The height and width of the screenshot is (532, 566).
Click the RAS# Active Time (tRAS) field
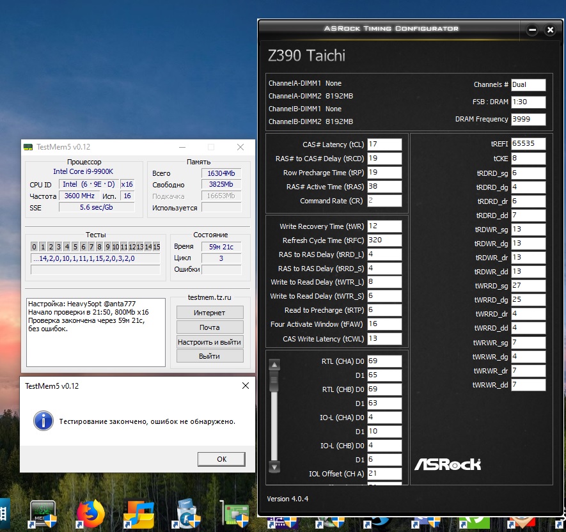tap(384, 187)
